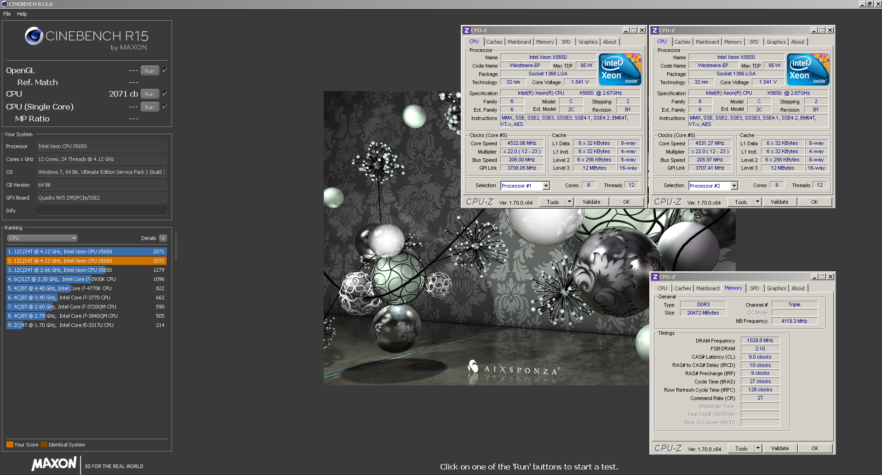The height and width of the screenshot is (475, 882).
Task: Click the Info input field
Action: (102, 211)
